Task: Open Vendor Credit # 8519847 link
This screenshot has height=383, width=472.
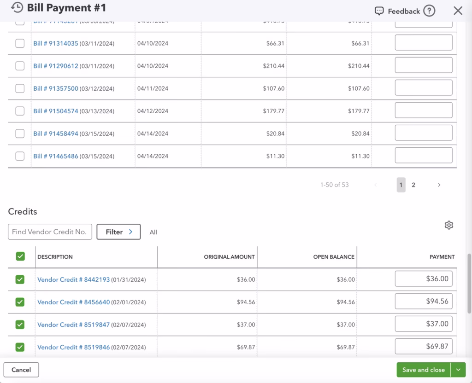Action: pyautogui.click(x=73, y=325)
